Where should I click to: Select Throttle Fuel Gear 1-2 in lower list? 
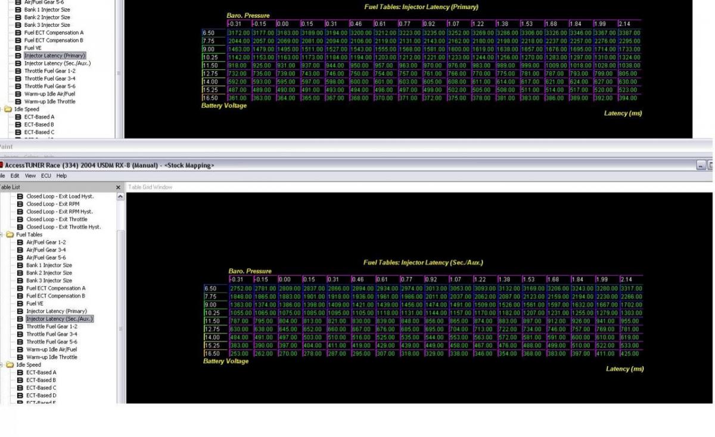52,327
